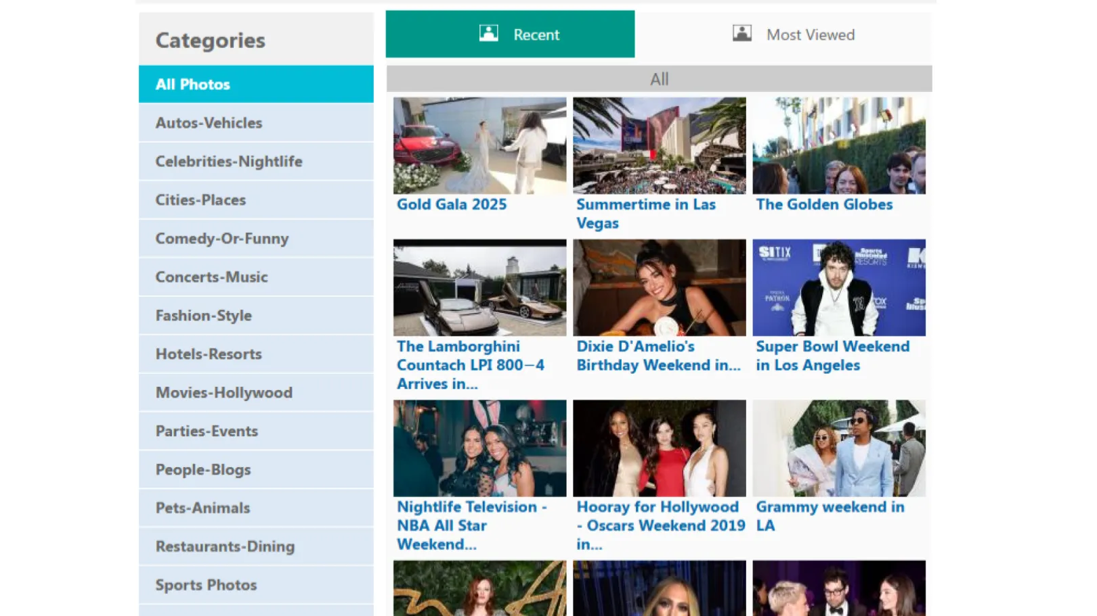This screenshot has width=1097, height=616.
Task: Open the Grammy weekend in LA thumbnail
Action: tap(839, 448)
